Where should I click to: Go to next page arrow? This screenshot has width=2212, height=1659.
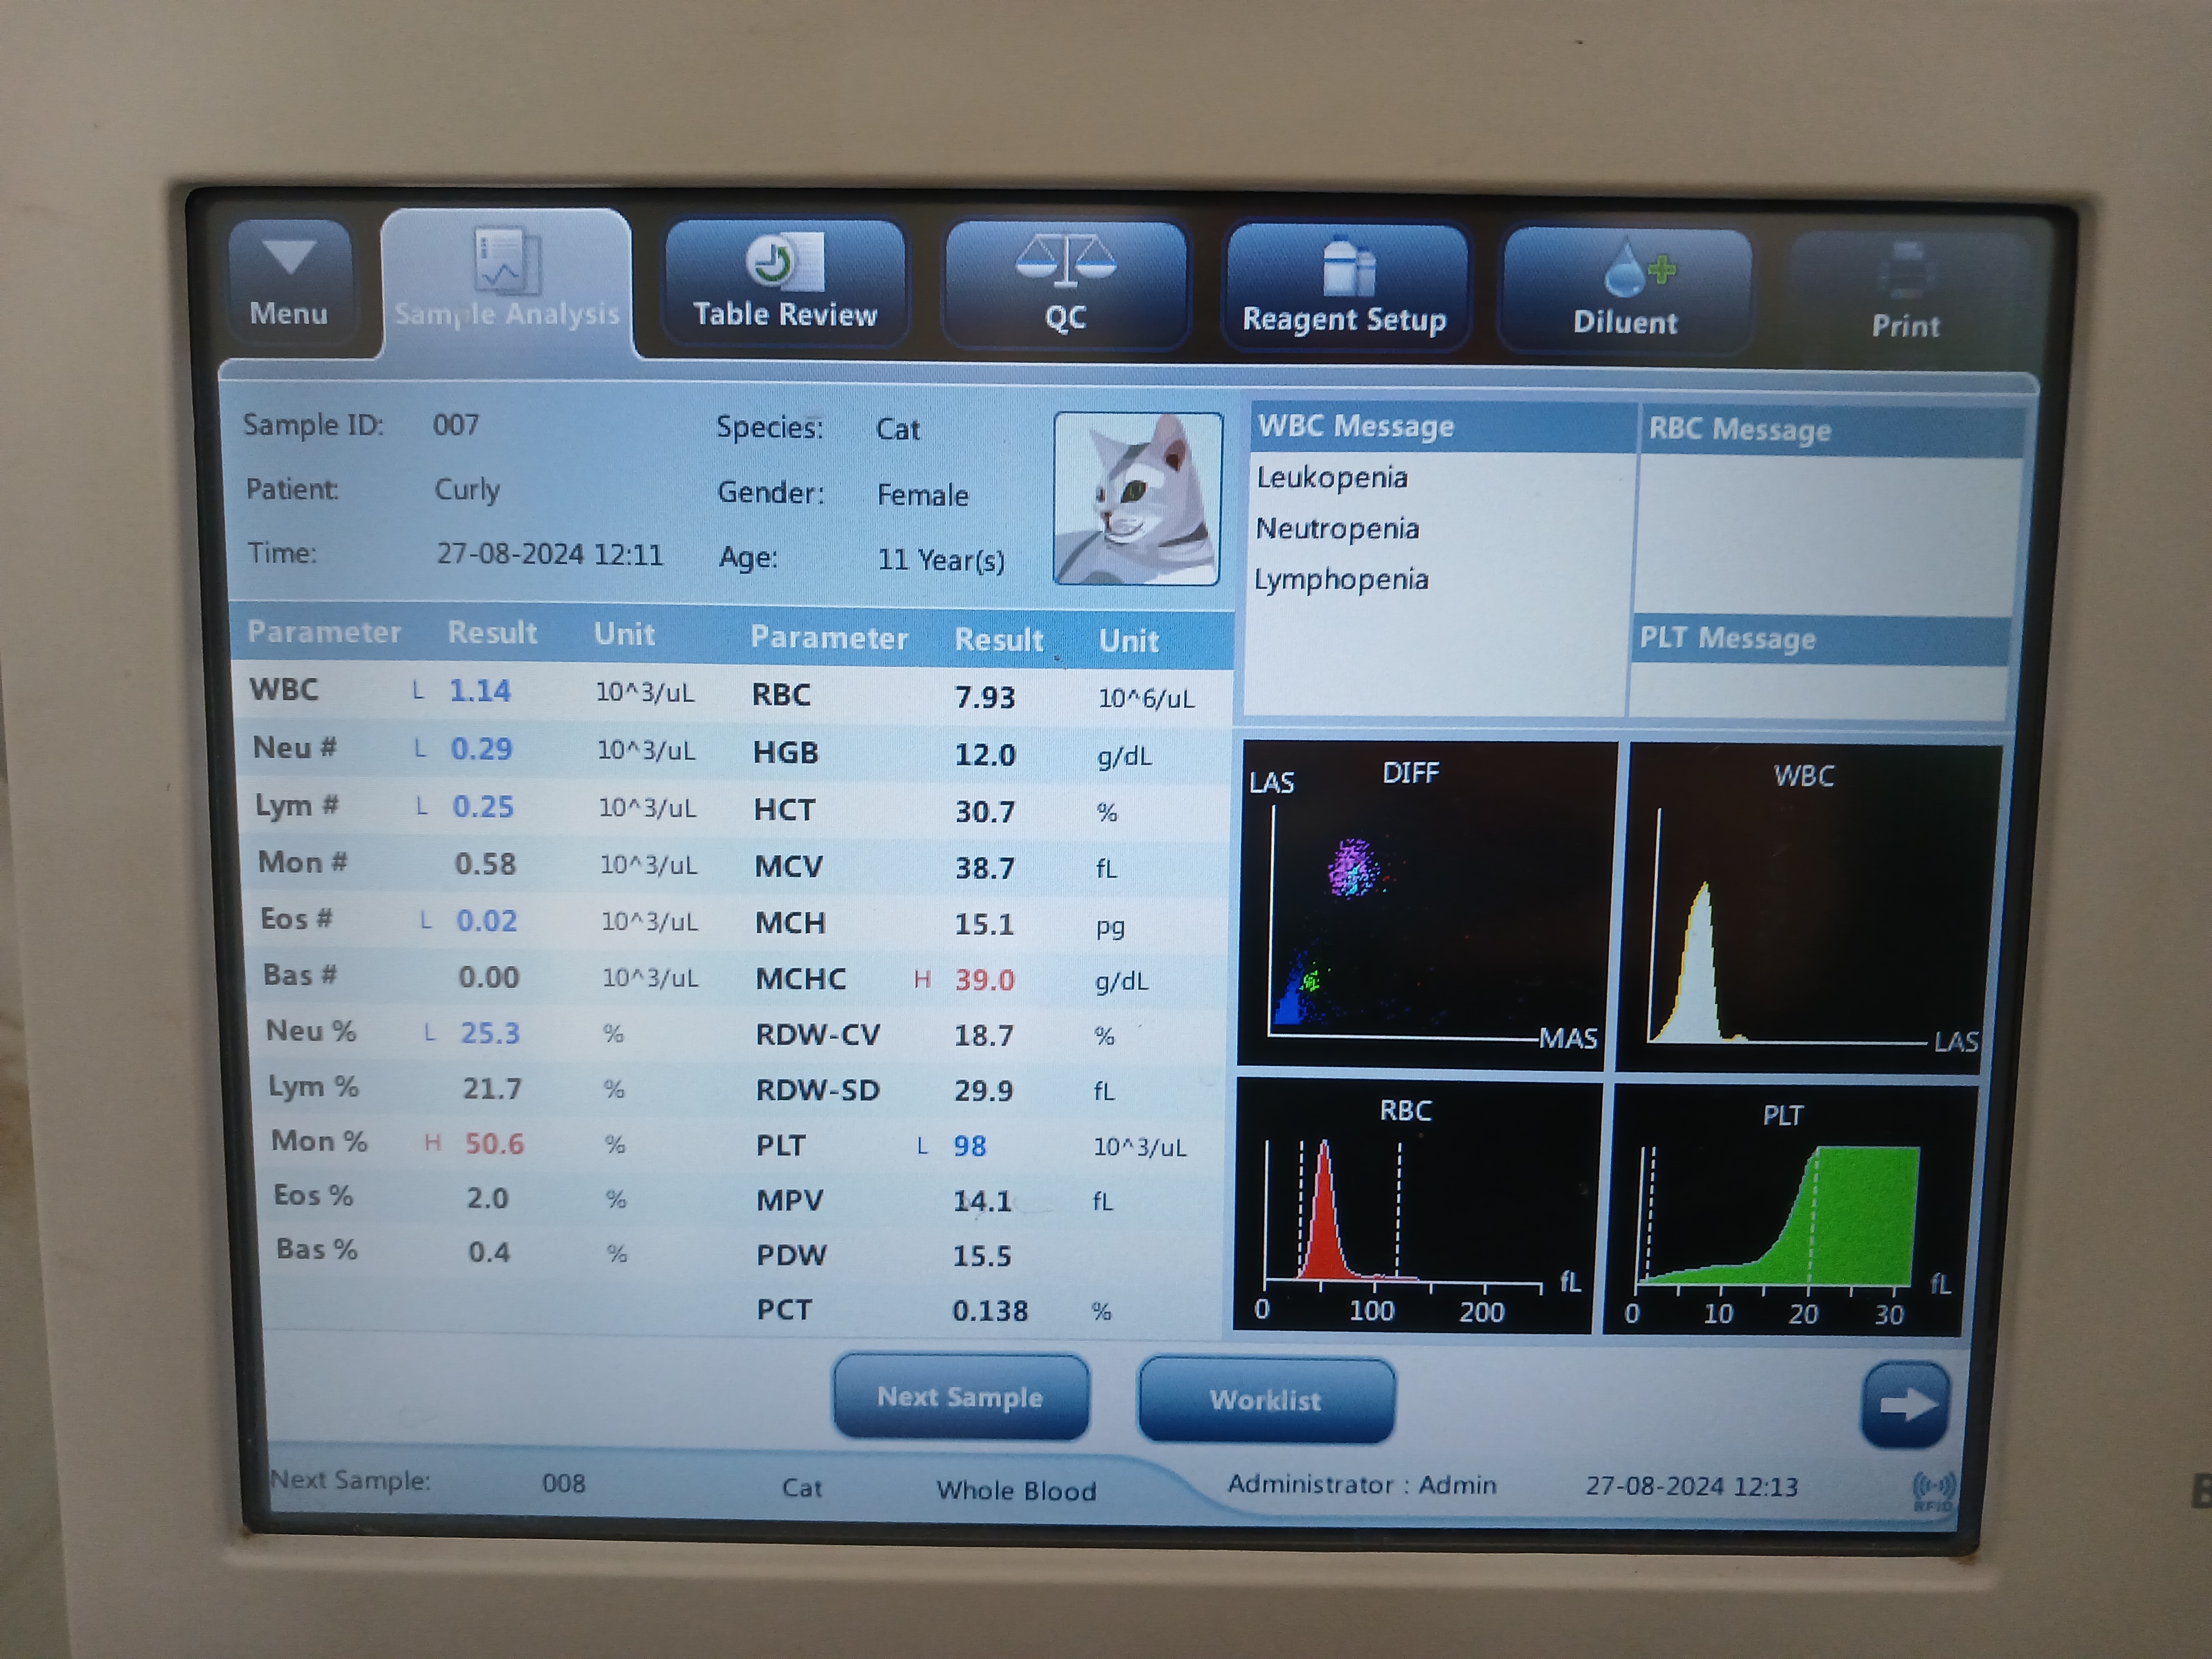point(1905,1405)
